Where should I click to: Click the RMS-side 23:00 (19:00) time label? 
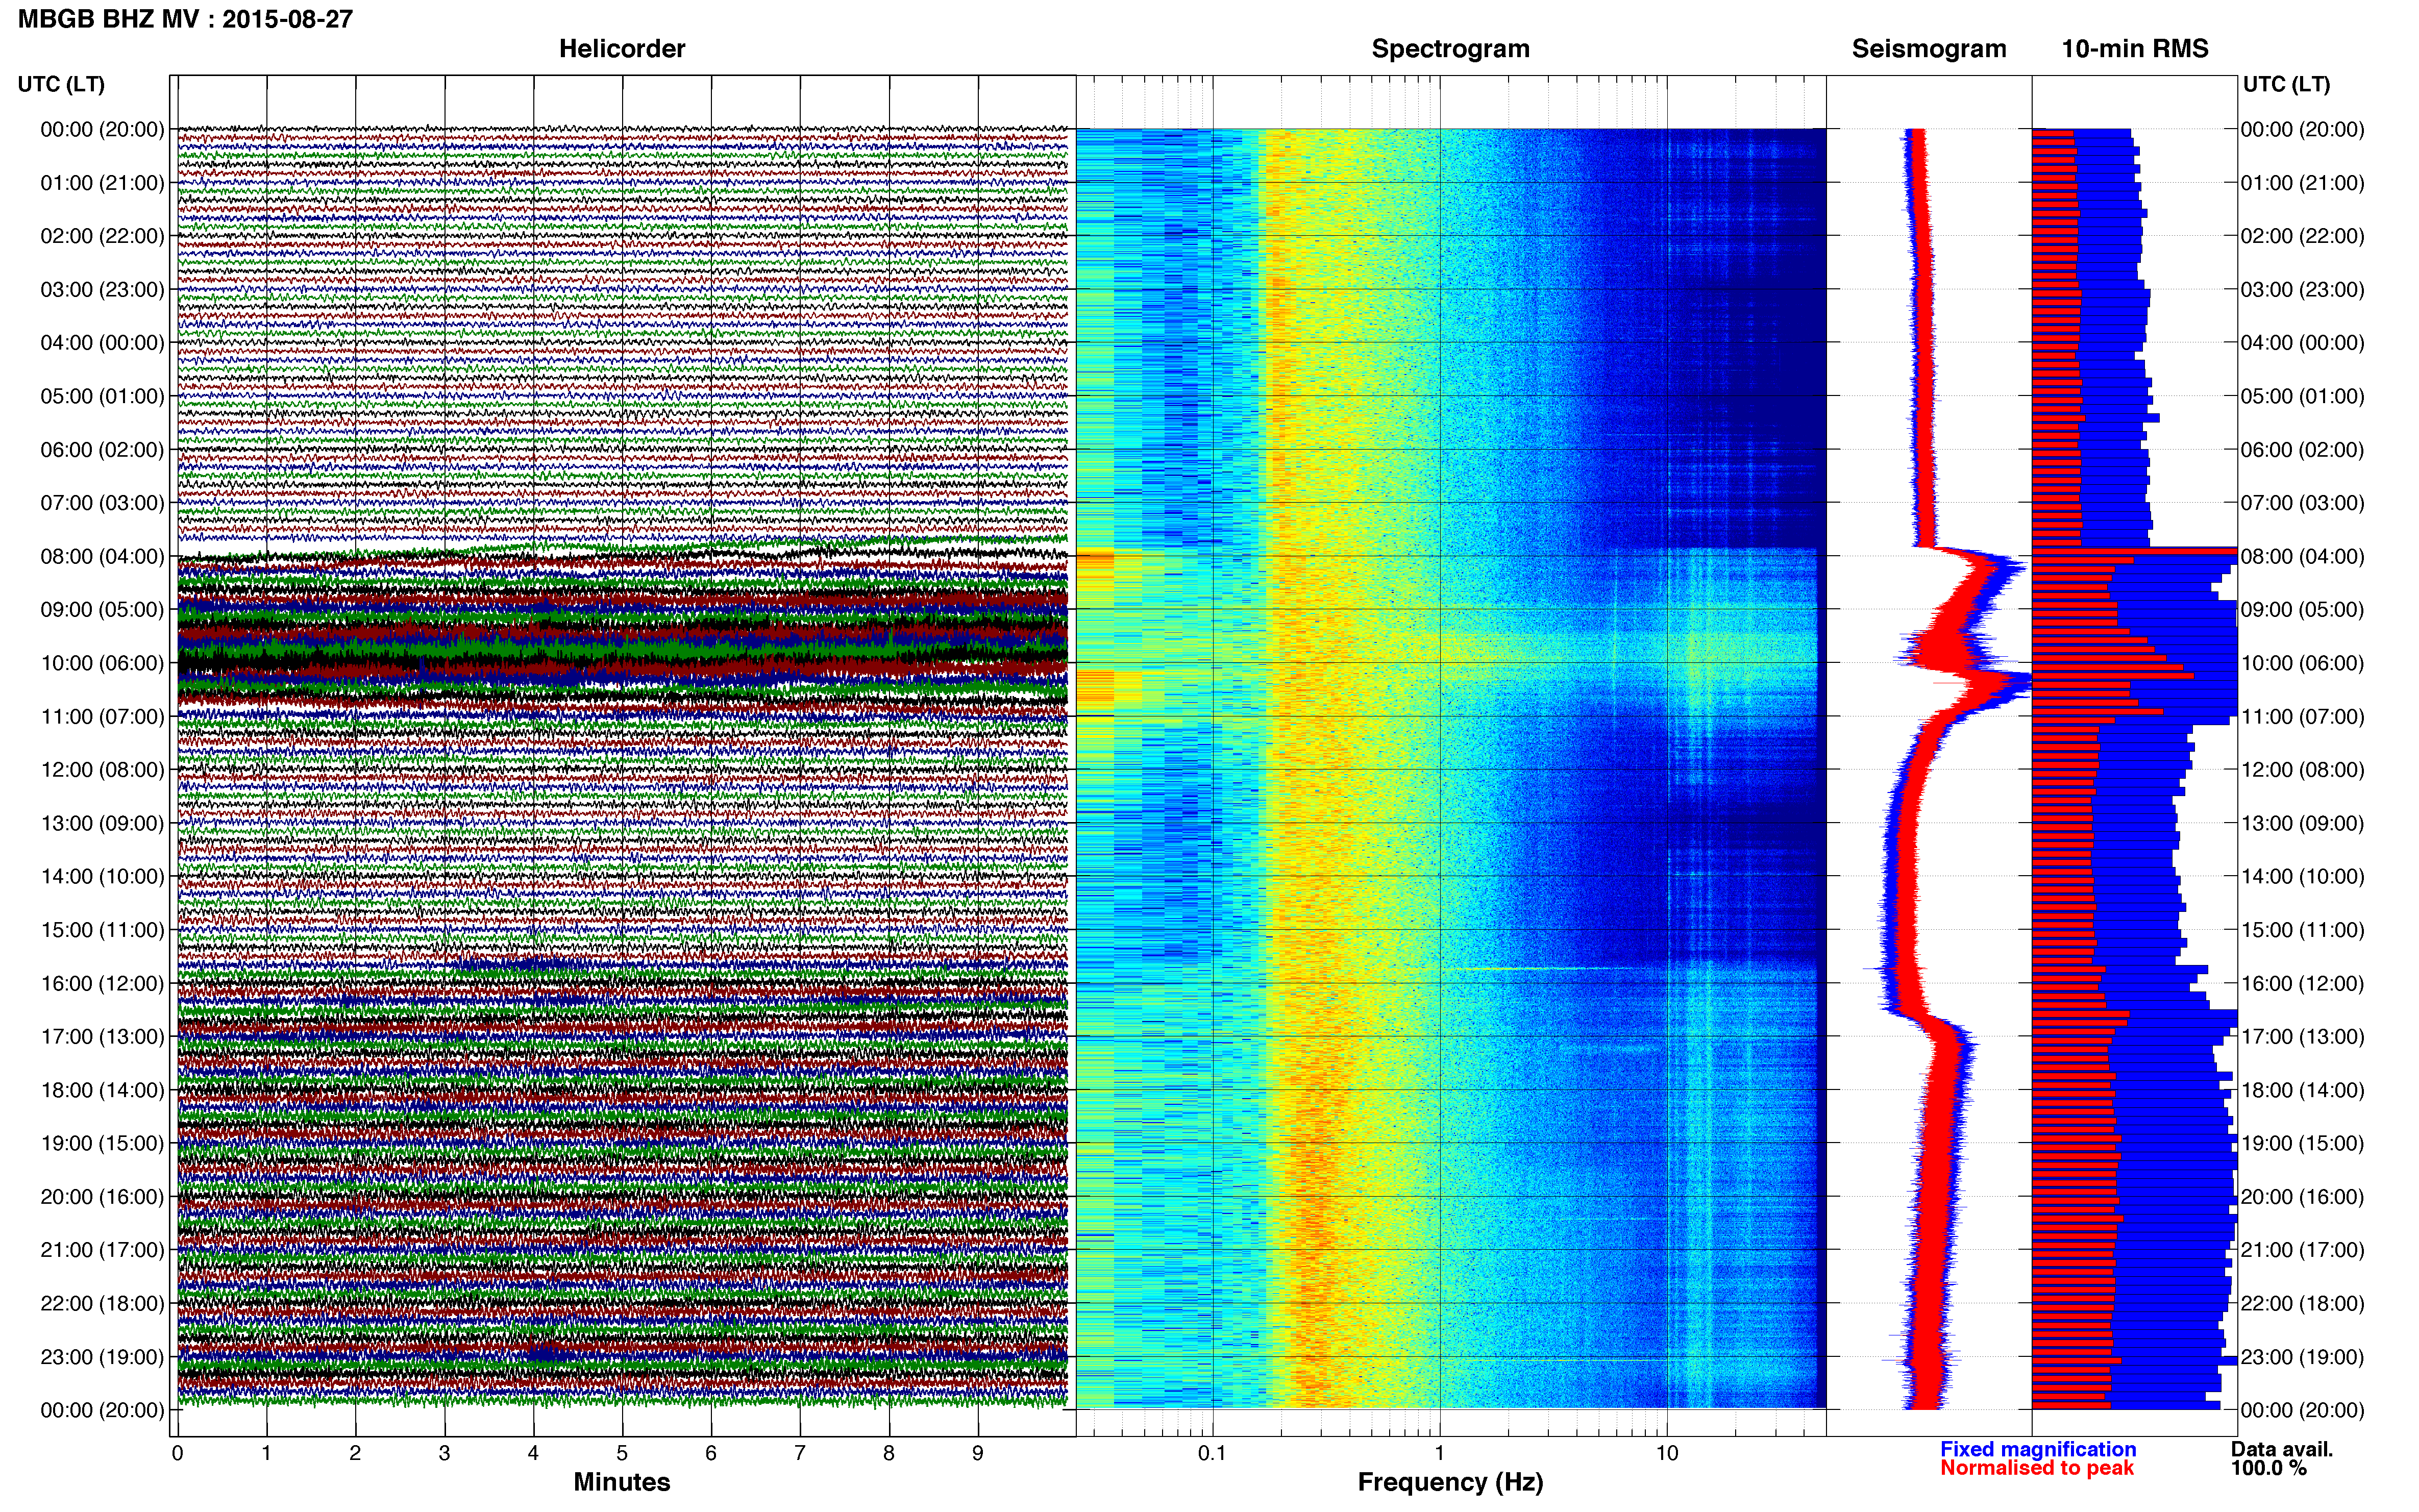tap(2303, 1357)
